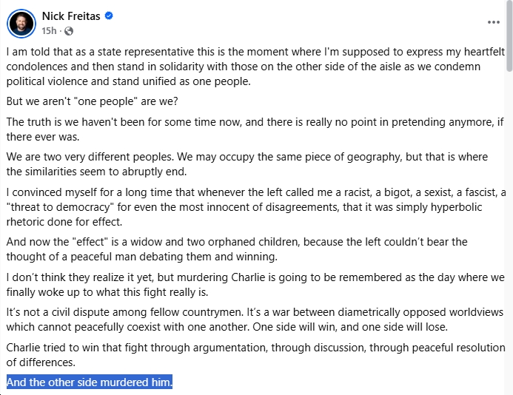Open the post options three-dot menu
Screen dimensions: 513x395
[494, 22]
